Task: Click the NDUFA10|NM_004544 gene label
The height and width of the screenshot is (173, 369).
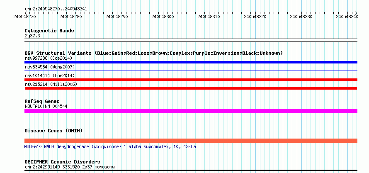Action: click(x=46, y=106)
